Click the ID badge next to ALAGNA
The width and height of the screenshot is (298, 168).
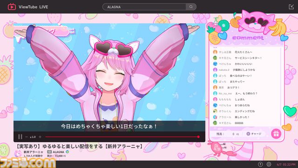pyautogui.click(x=49, y=152)
